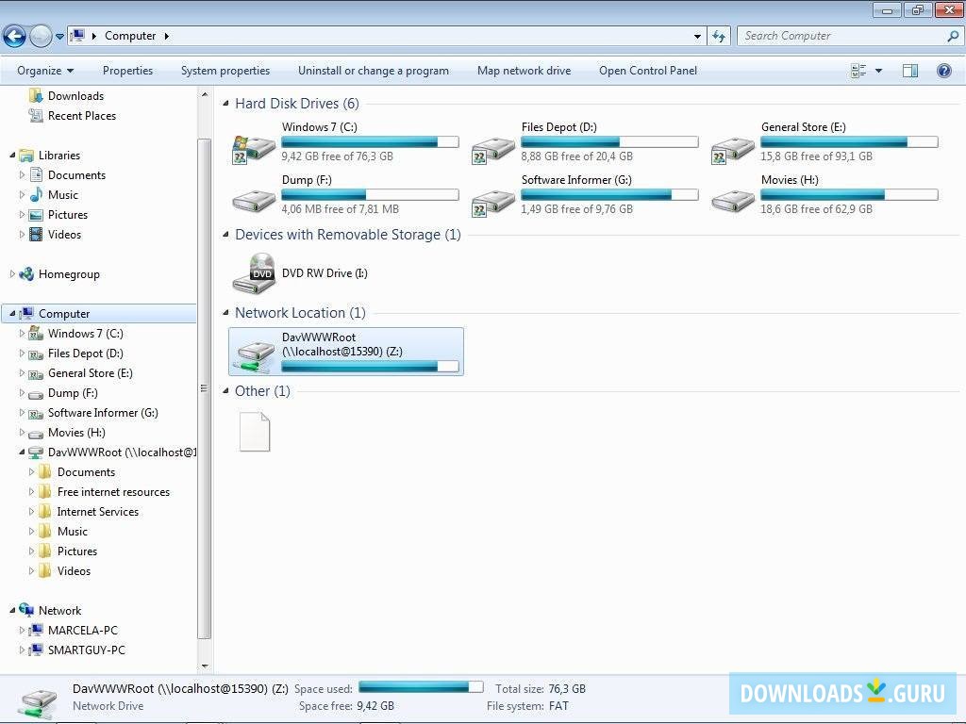Click Windows 7 (C:) usage bar
The image size is (966, 724).
(370, 142)
